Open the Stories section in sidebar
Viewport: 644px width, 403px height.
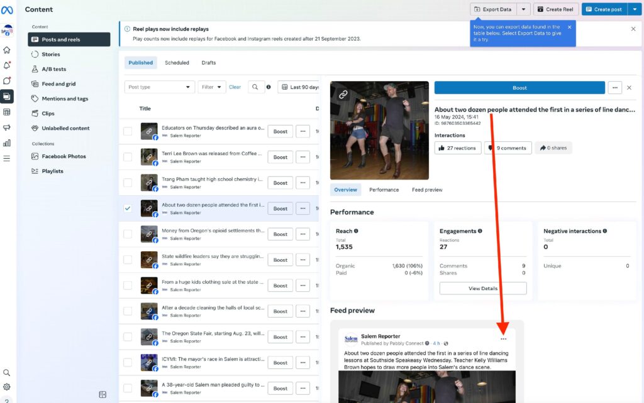51,55
